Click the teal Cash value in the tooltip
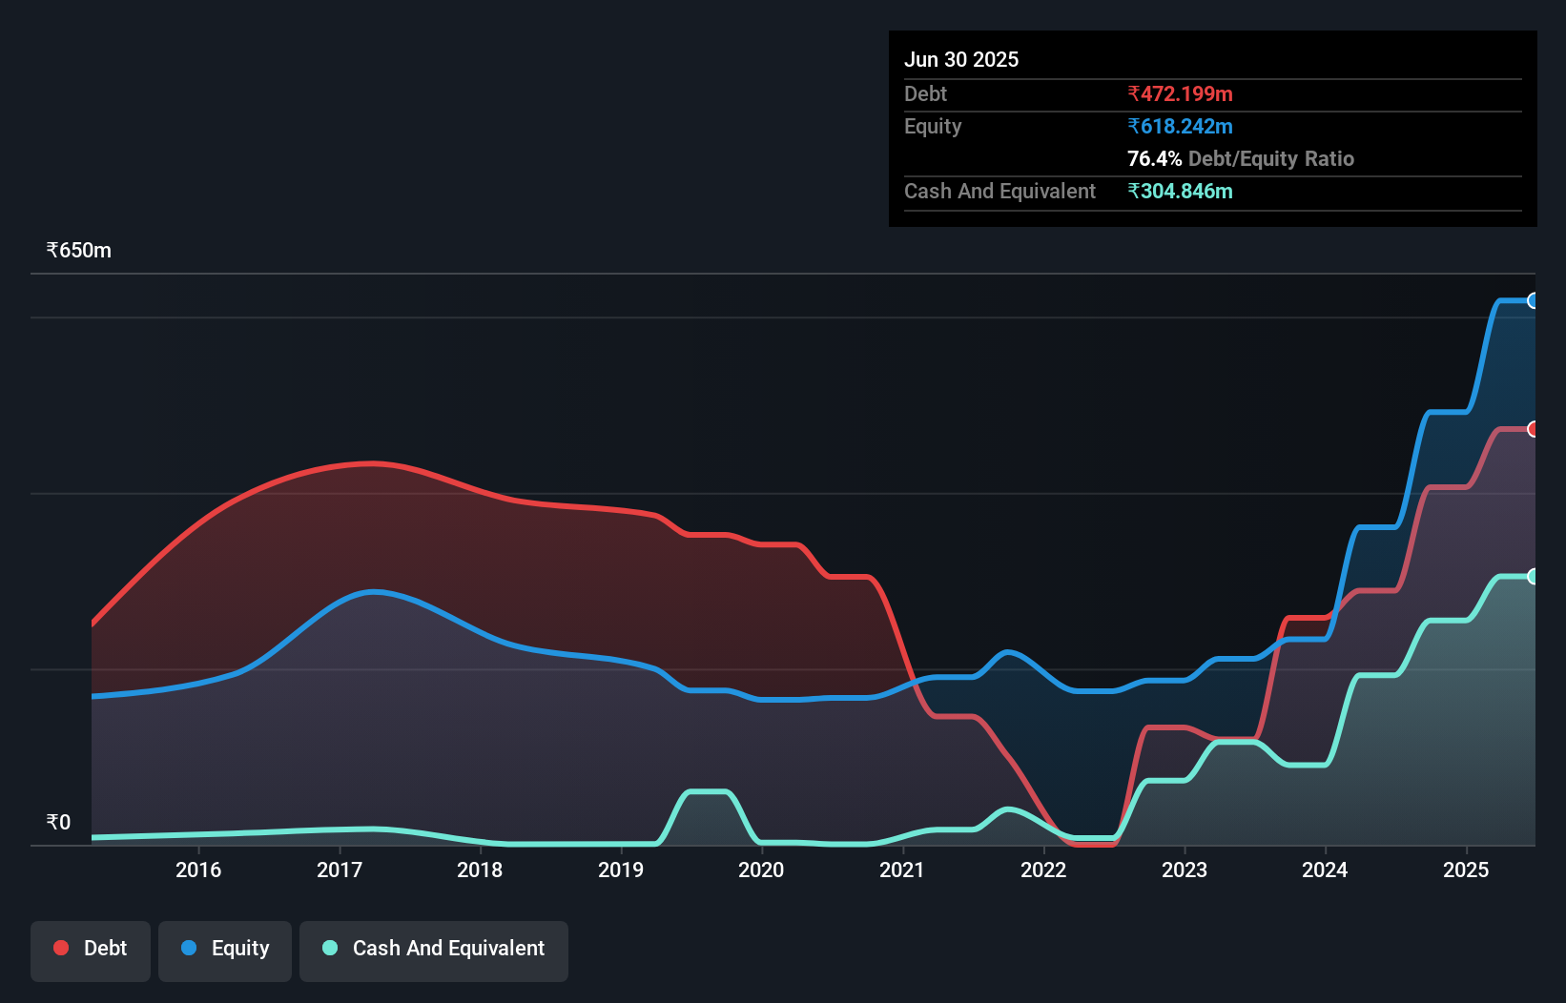The image size is (1566, 1003). click(1181, 191)
